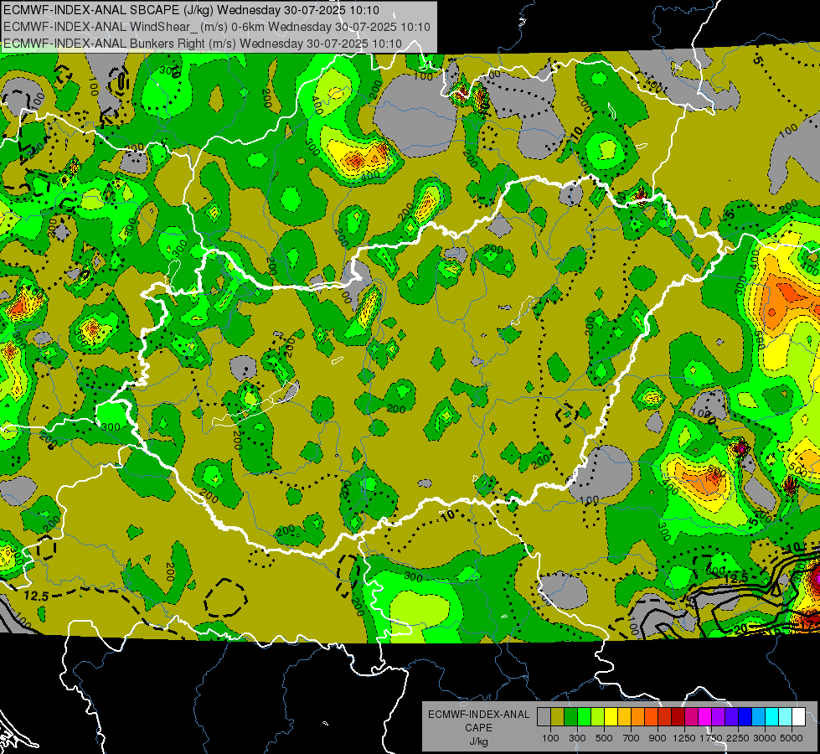Viewport: 820px width, 754px height.
Task: Select the yellow-green legend swatch
Action: coord(597,717)
